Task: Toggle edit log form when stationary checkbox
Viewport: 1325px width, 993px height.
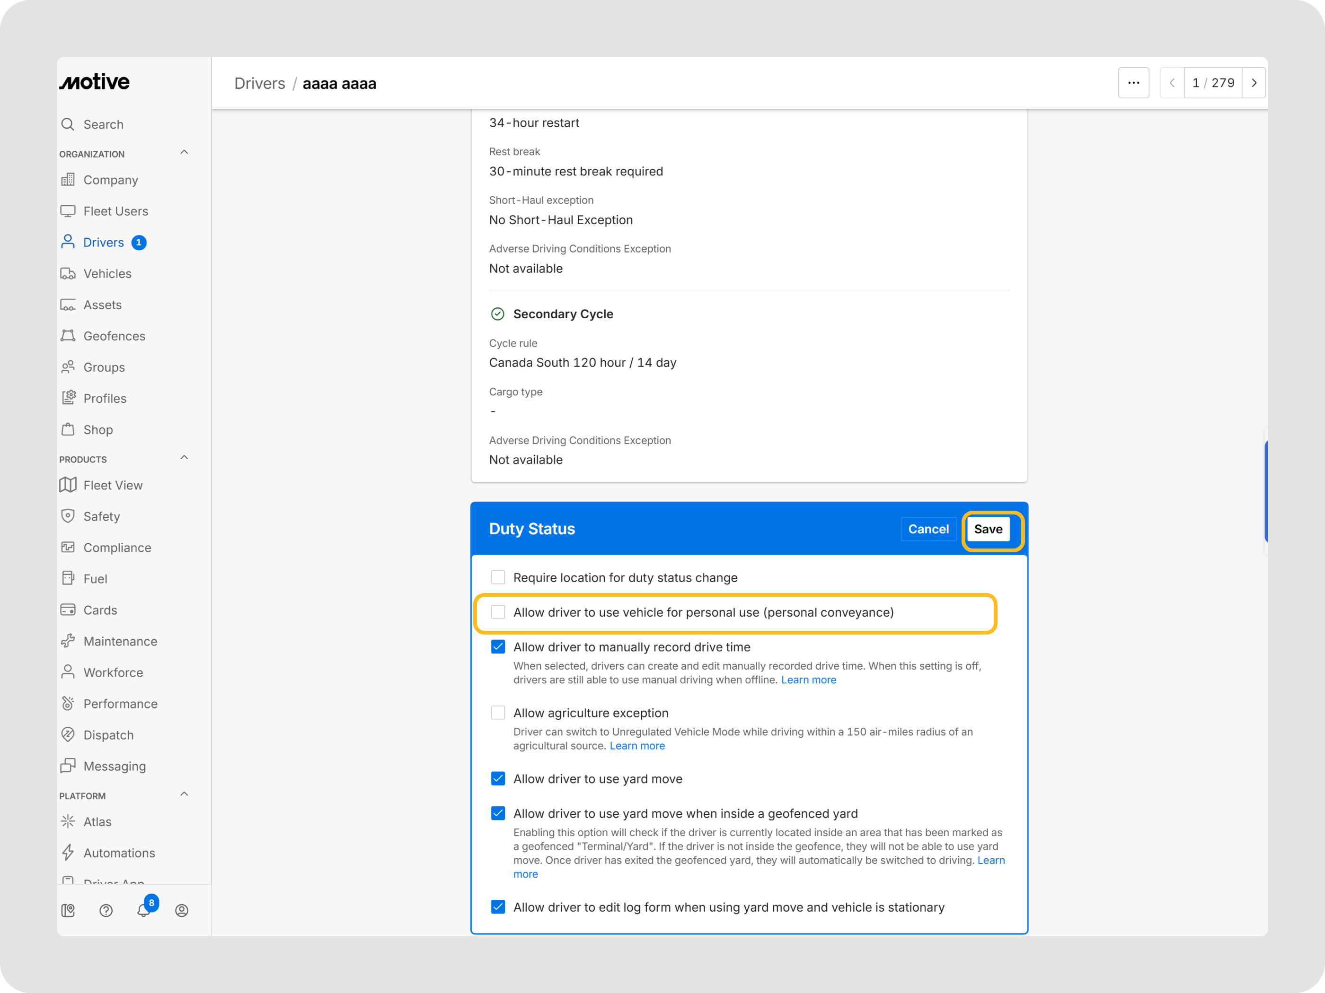Action: click(x=498, y=907)
